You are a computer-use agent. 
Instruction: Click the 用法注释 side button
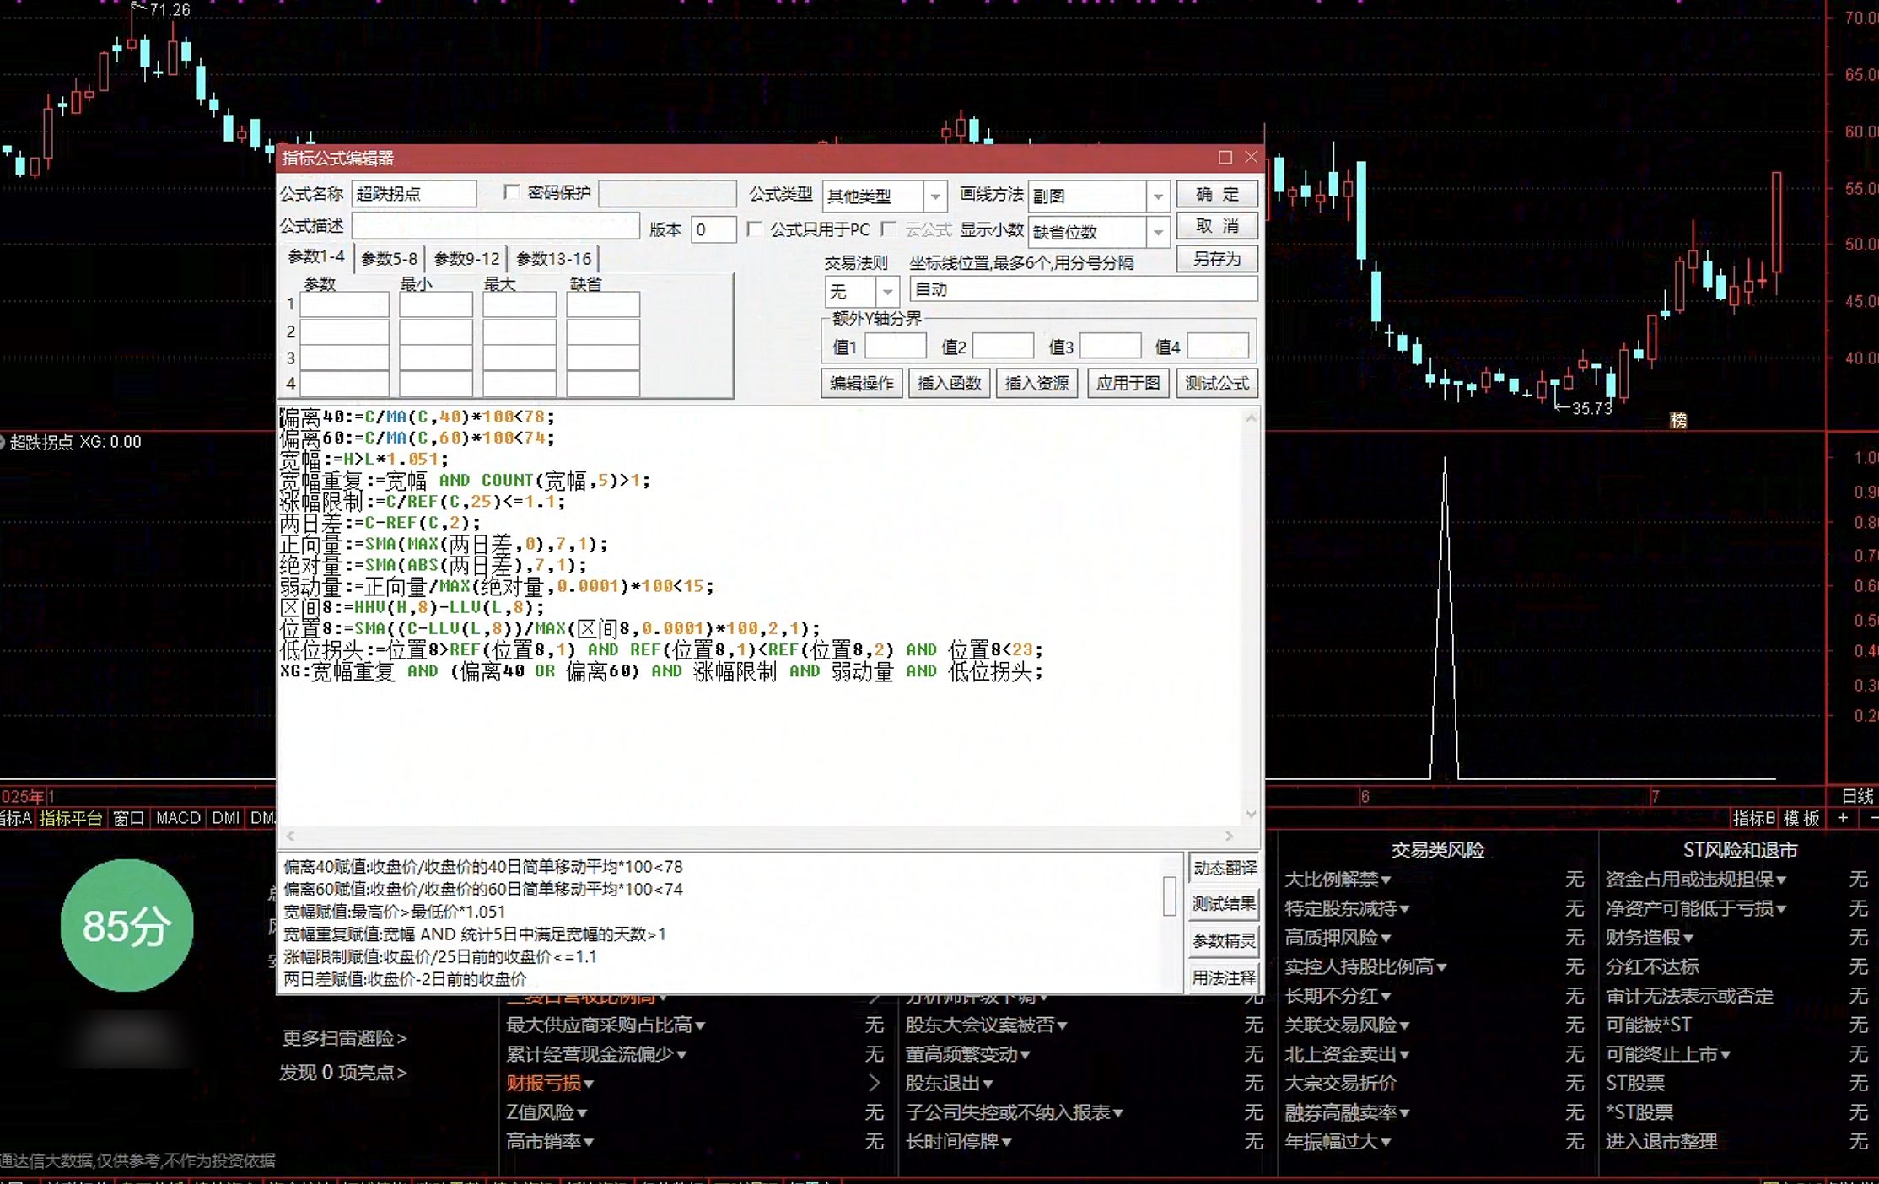[x=1225, y=978]
